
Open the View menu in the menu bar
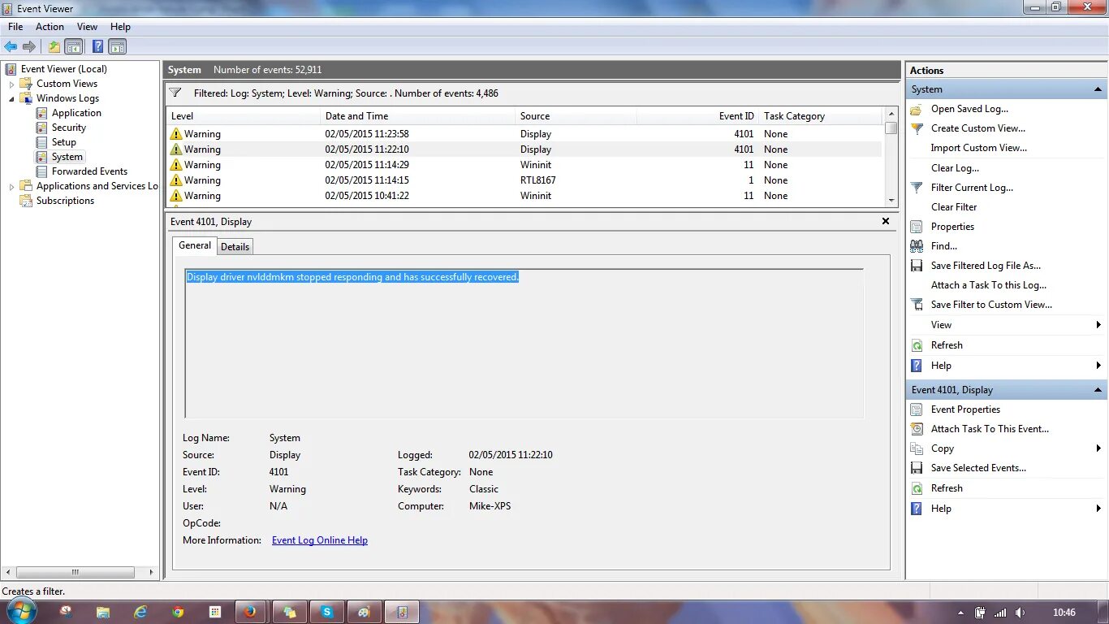coord(87,27)
